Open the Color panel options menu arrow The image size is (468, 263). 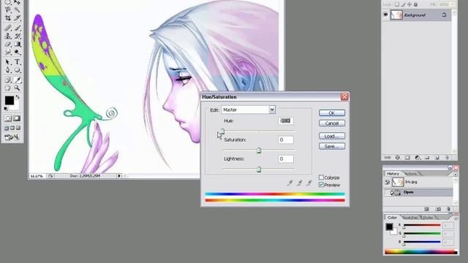coord(456,218)
